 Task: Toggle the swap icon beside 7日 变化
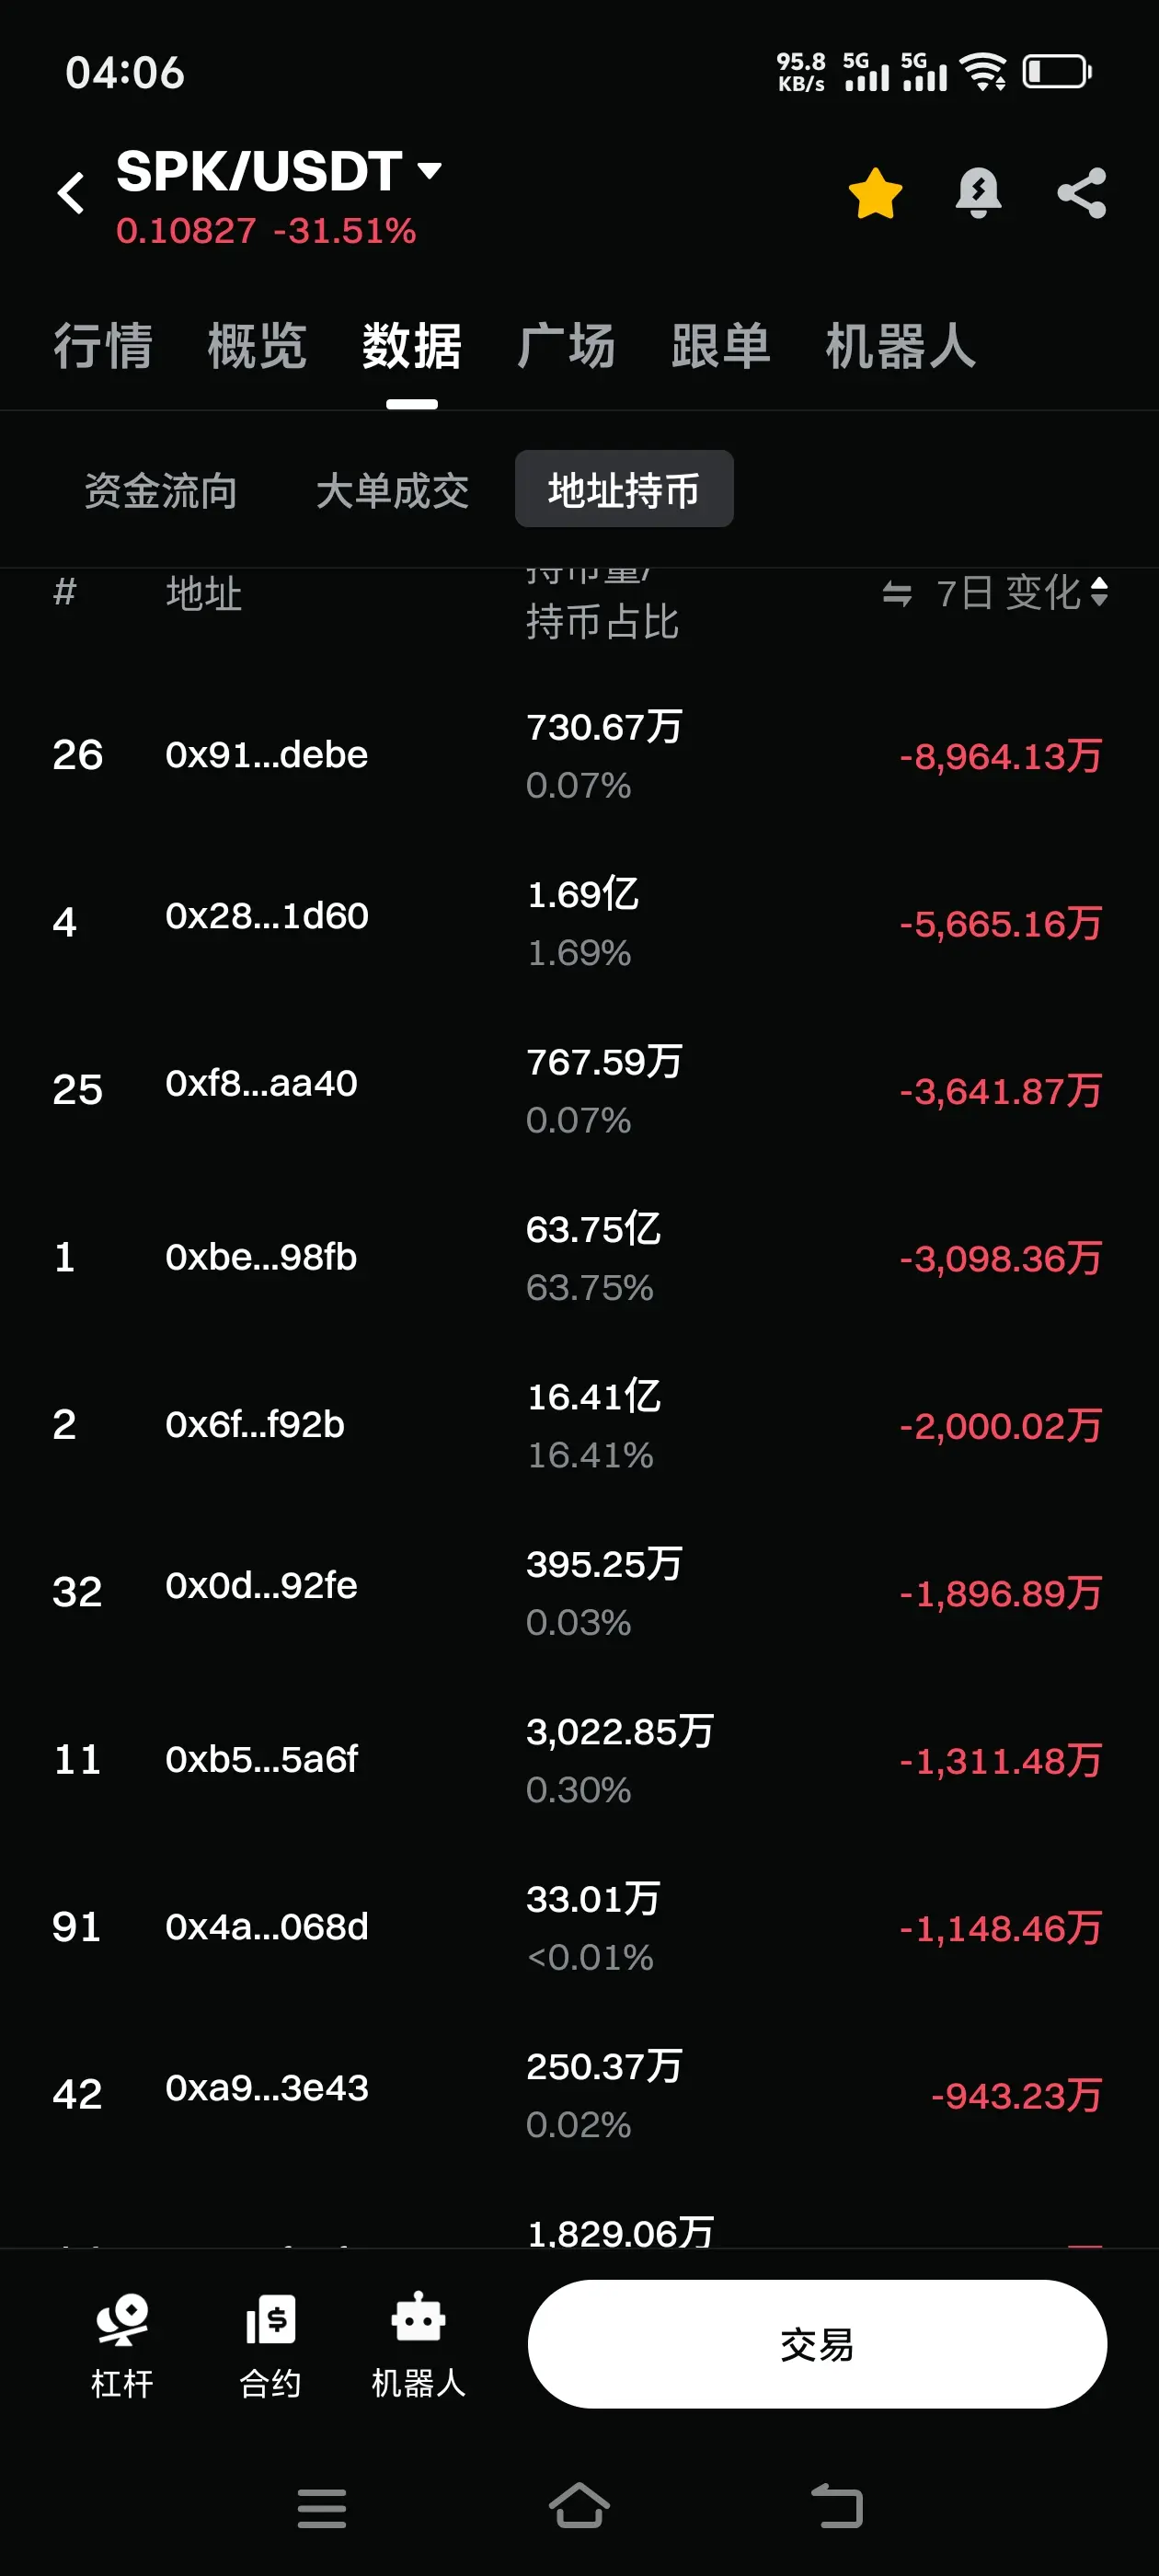tap(897, 594)
